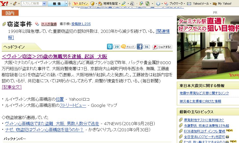Open headline ＜ヴィトン窃盗＞25歳の無職男を逮捕
This screenshot has width=239, height=143.
click(x=55, y=56)
